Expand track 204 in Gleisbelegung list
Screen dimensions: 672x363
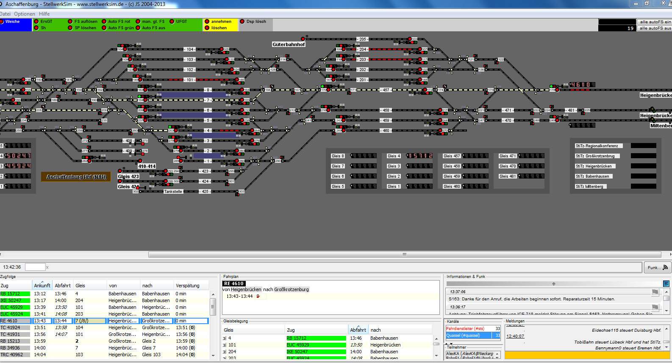coord(225,352)
